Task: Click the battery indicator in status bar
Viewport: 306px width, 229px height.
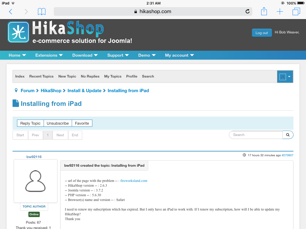Action: (x=301, y=3)
